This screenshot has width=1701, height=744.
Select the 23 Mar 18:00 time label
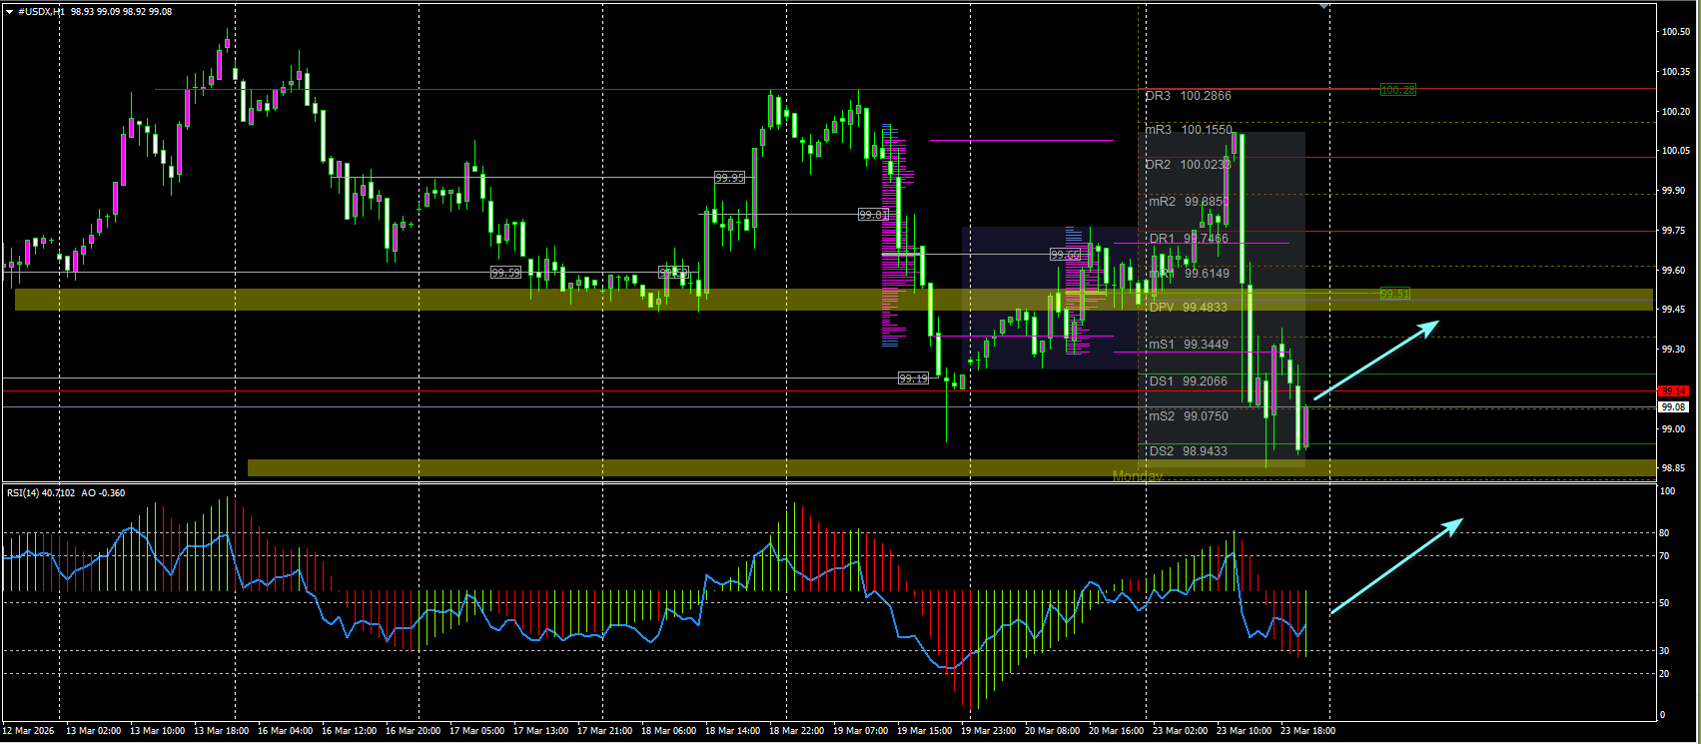1307,731
